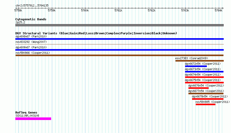
Task: Click the 5763k ruler tick label
Action: tap(185, 10)
